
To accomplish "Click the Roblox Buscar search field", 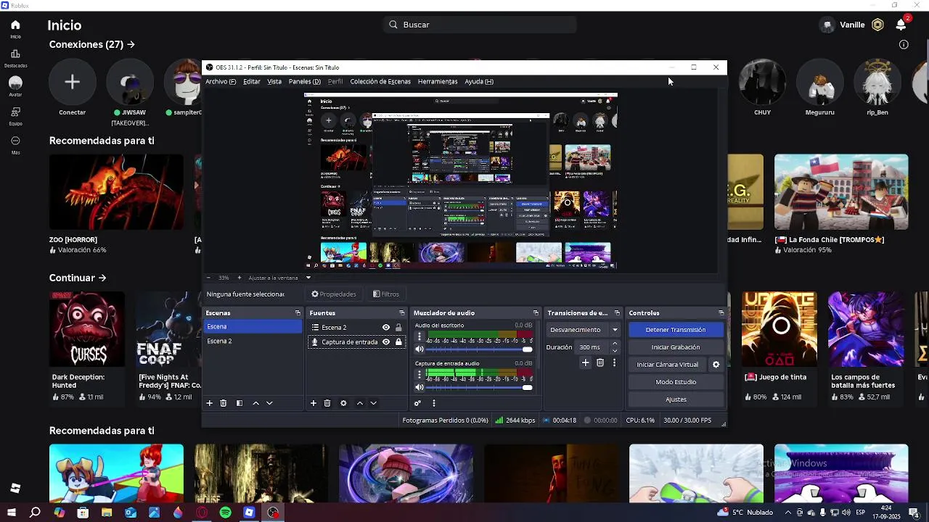I will point(480,25).
